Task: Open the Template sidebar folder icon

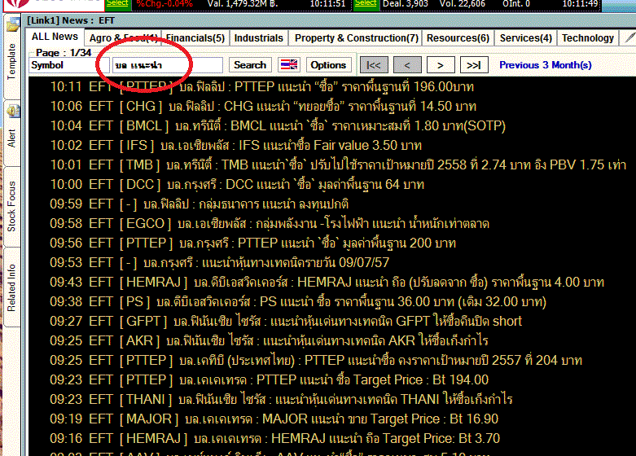Action: pyautogui.click(x=12, y=25)
